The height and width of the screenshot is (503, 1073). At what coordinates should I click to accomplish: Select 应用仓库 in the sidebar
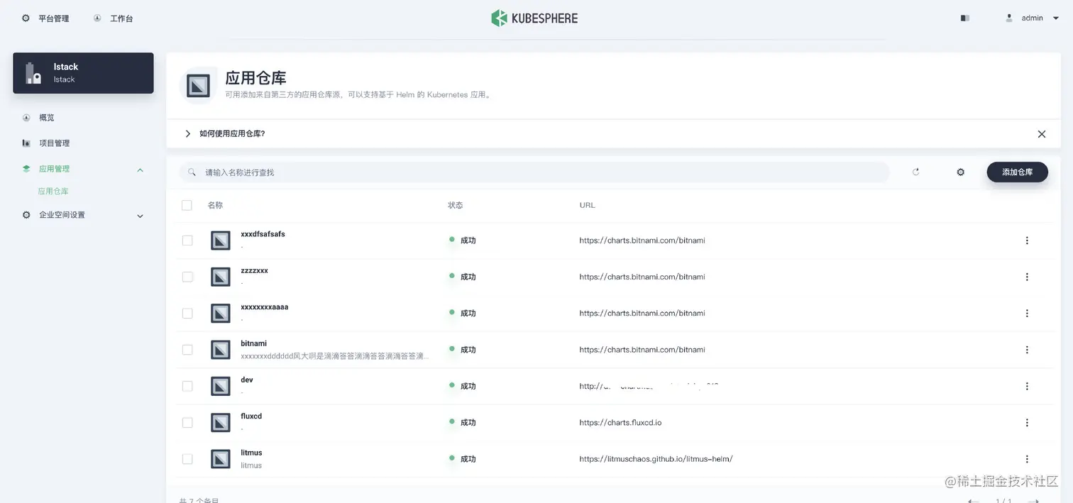point(53,192)
